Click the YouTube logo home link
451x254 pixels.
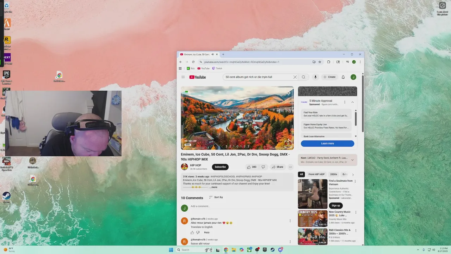[x=197, y=77]
